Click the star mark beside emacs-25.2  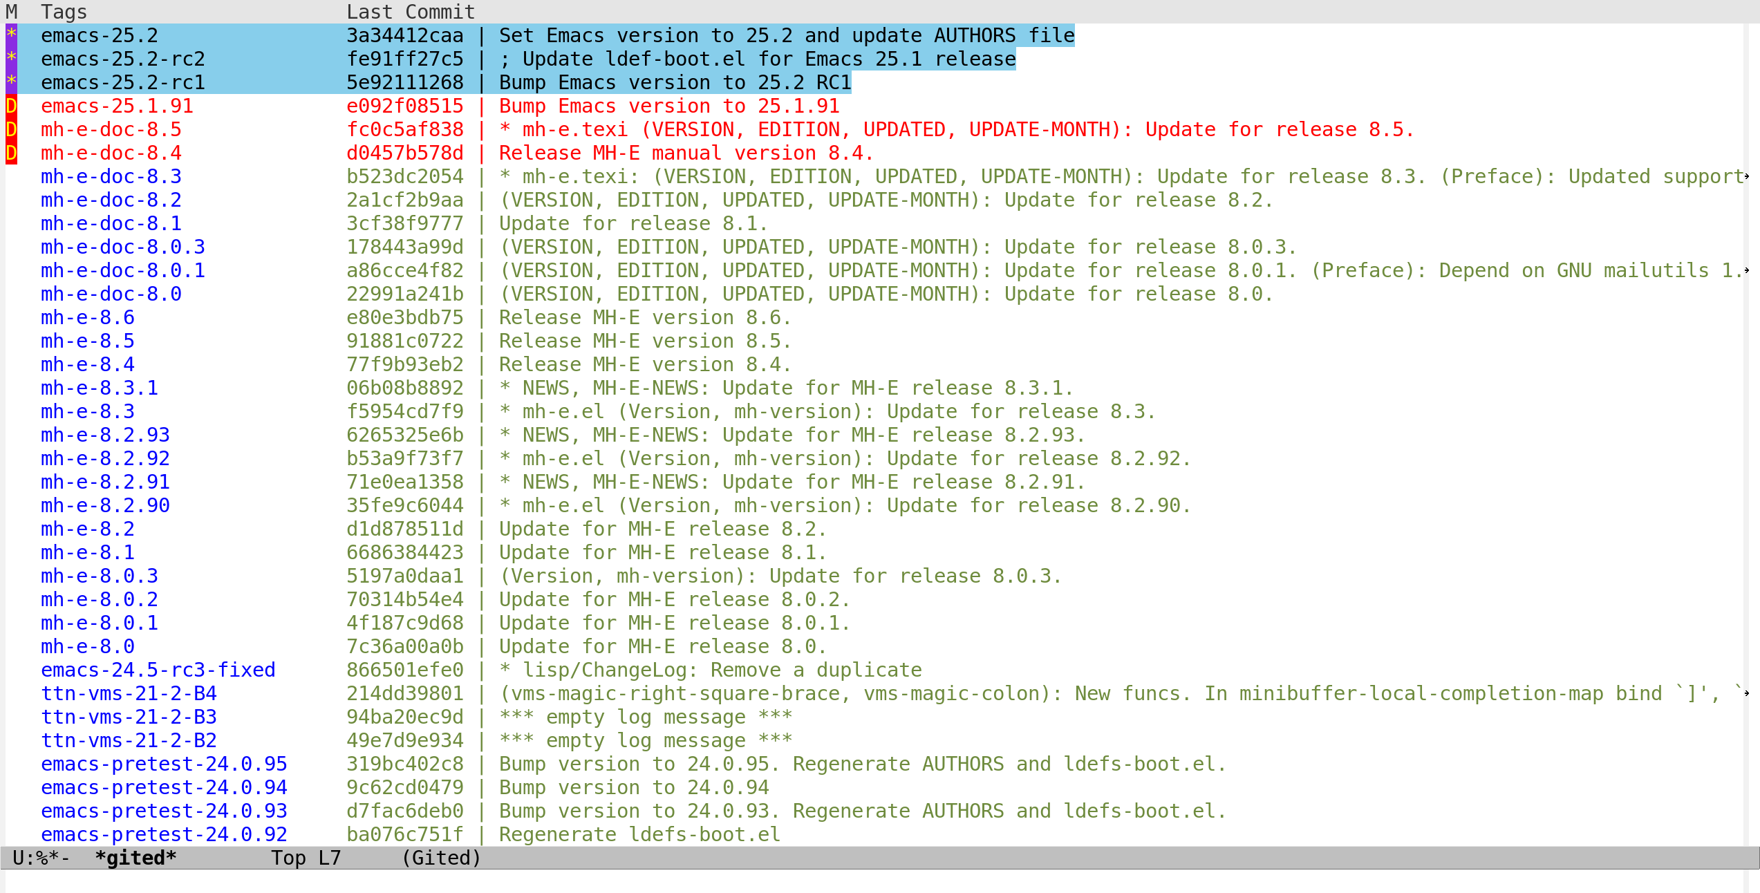point(11,35)
